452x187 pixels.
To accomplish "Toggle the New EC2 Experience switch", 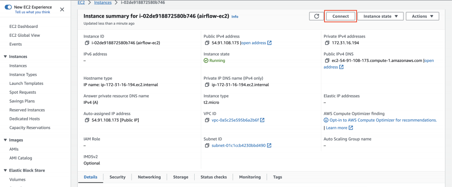I will tap(8, 7).
